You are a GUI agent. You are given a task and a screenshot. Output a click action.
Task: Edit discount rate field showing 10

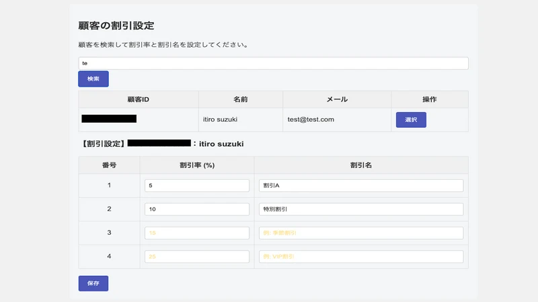pos(197,209)
